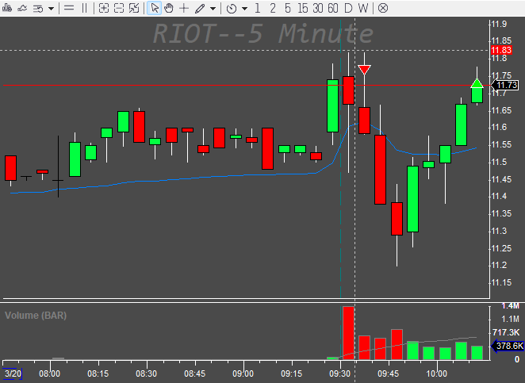Add a vertical lines tool
The image size is (525, 383).
click(84, 8)
